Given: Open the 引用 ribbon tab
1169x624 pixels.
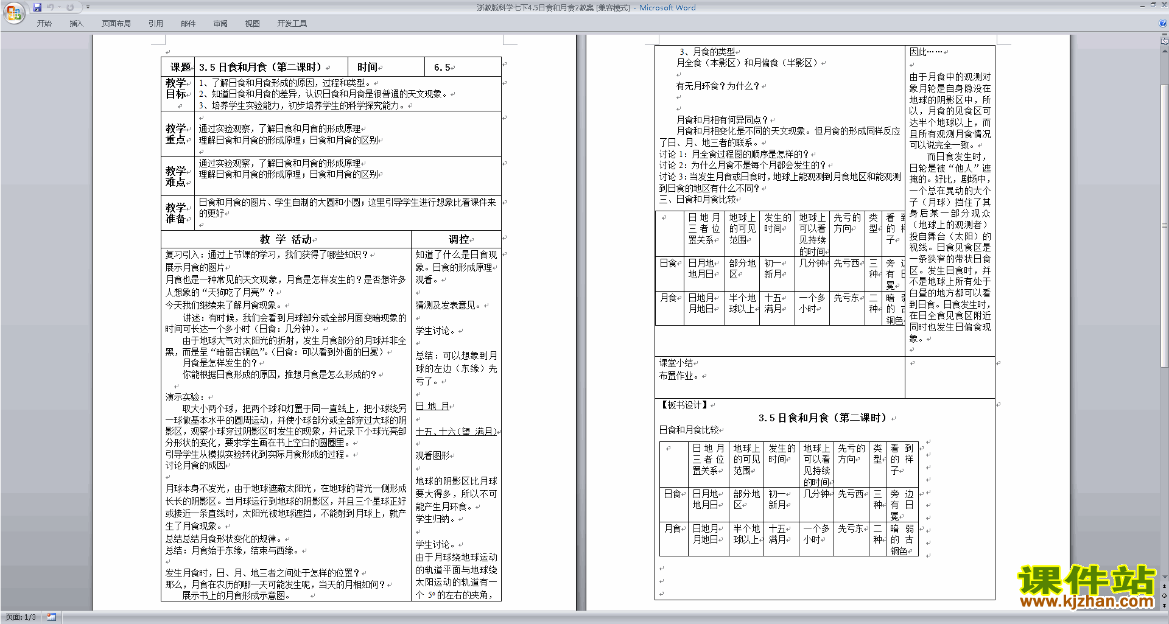Looking at the screenshot, I should 156,24.
